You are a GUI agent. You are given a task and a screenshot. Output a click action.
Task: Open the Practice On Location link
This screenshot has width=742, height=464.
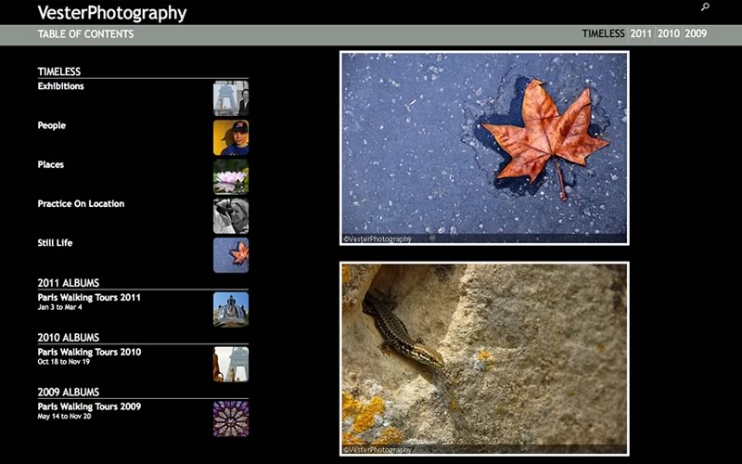click(x=81, y=203)
